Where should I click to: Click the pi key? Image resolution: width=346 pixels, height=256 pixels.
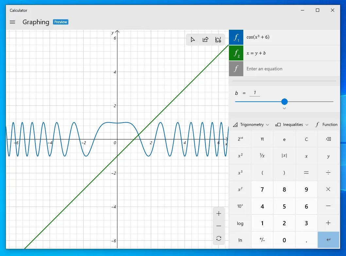point(262,139)
